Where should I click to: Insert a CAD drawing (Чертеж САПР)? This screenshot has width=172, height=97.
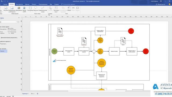coord(24,9)
